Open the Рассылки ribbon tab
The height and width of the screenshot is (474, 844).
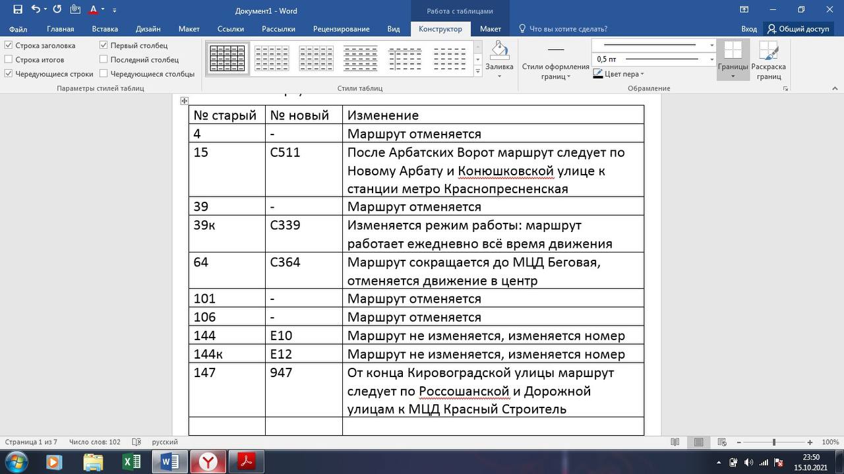[278, 29]
